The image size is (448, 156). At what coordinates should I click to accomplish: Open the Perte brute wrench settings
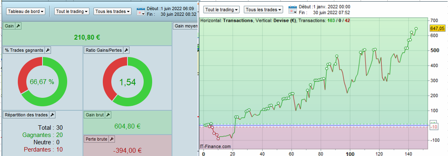(112, 139)
